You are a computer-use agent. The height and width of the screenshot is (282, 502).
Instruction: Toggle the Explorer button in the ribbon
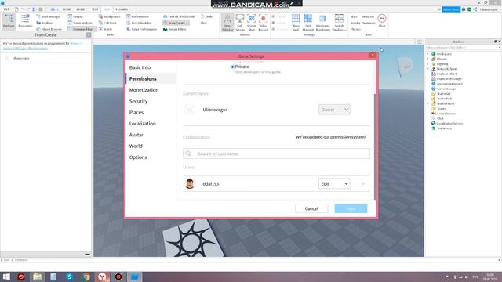pos(9,21)
